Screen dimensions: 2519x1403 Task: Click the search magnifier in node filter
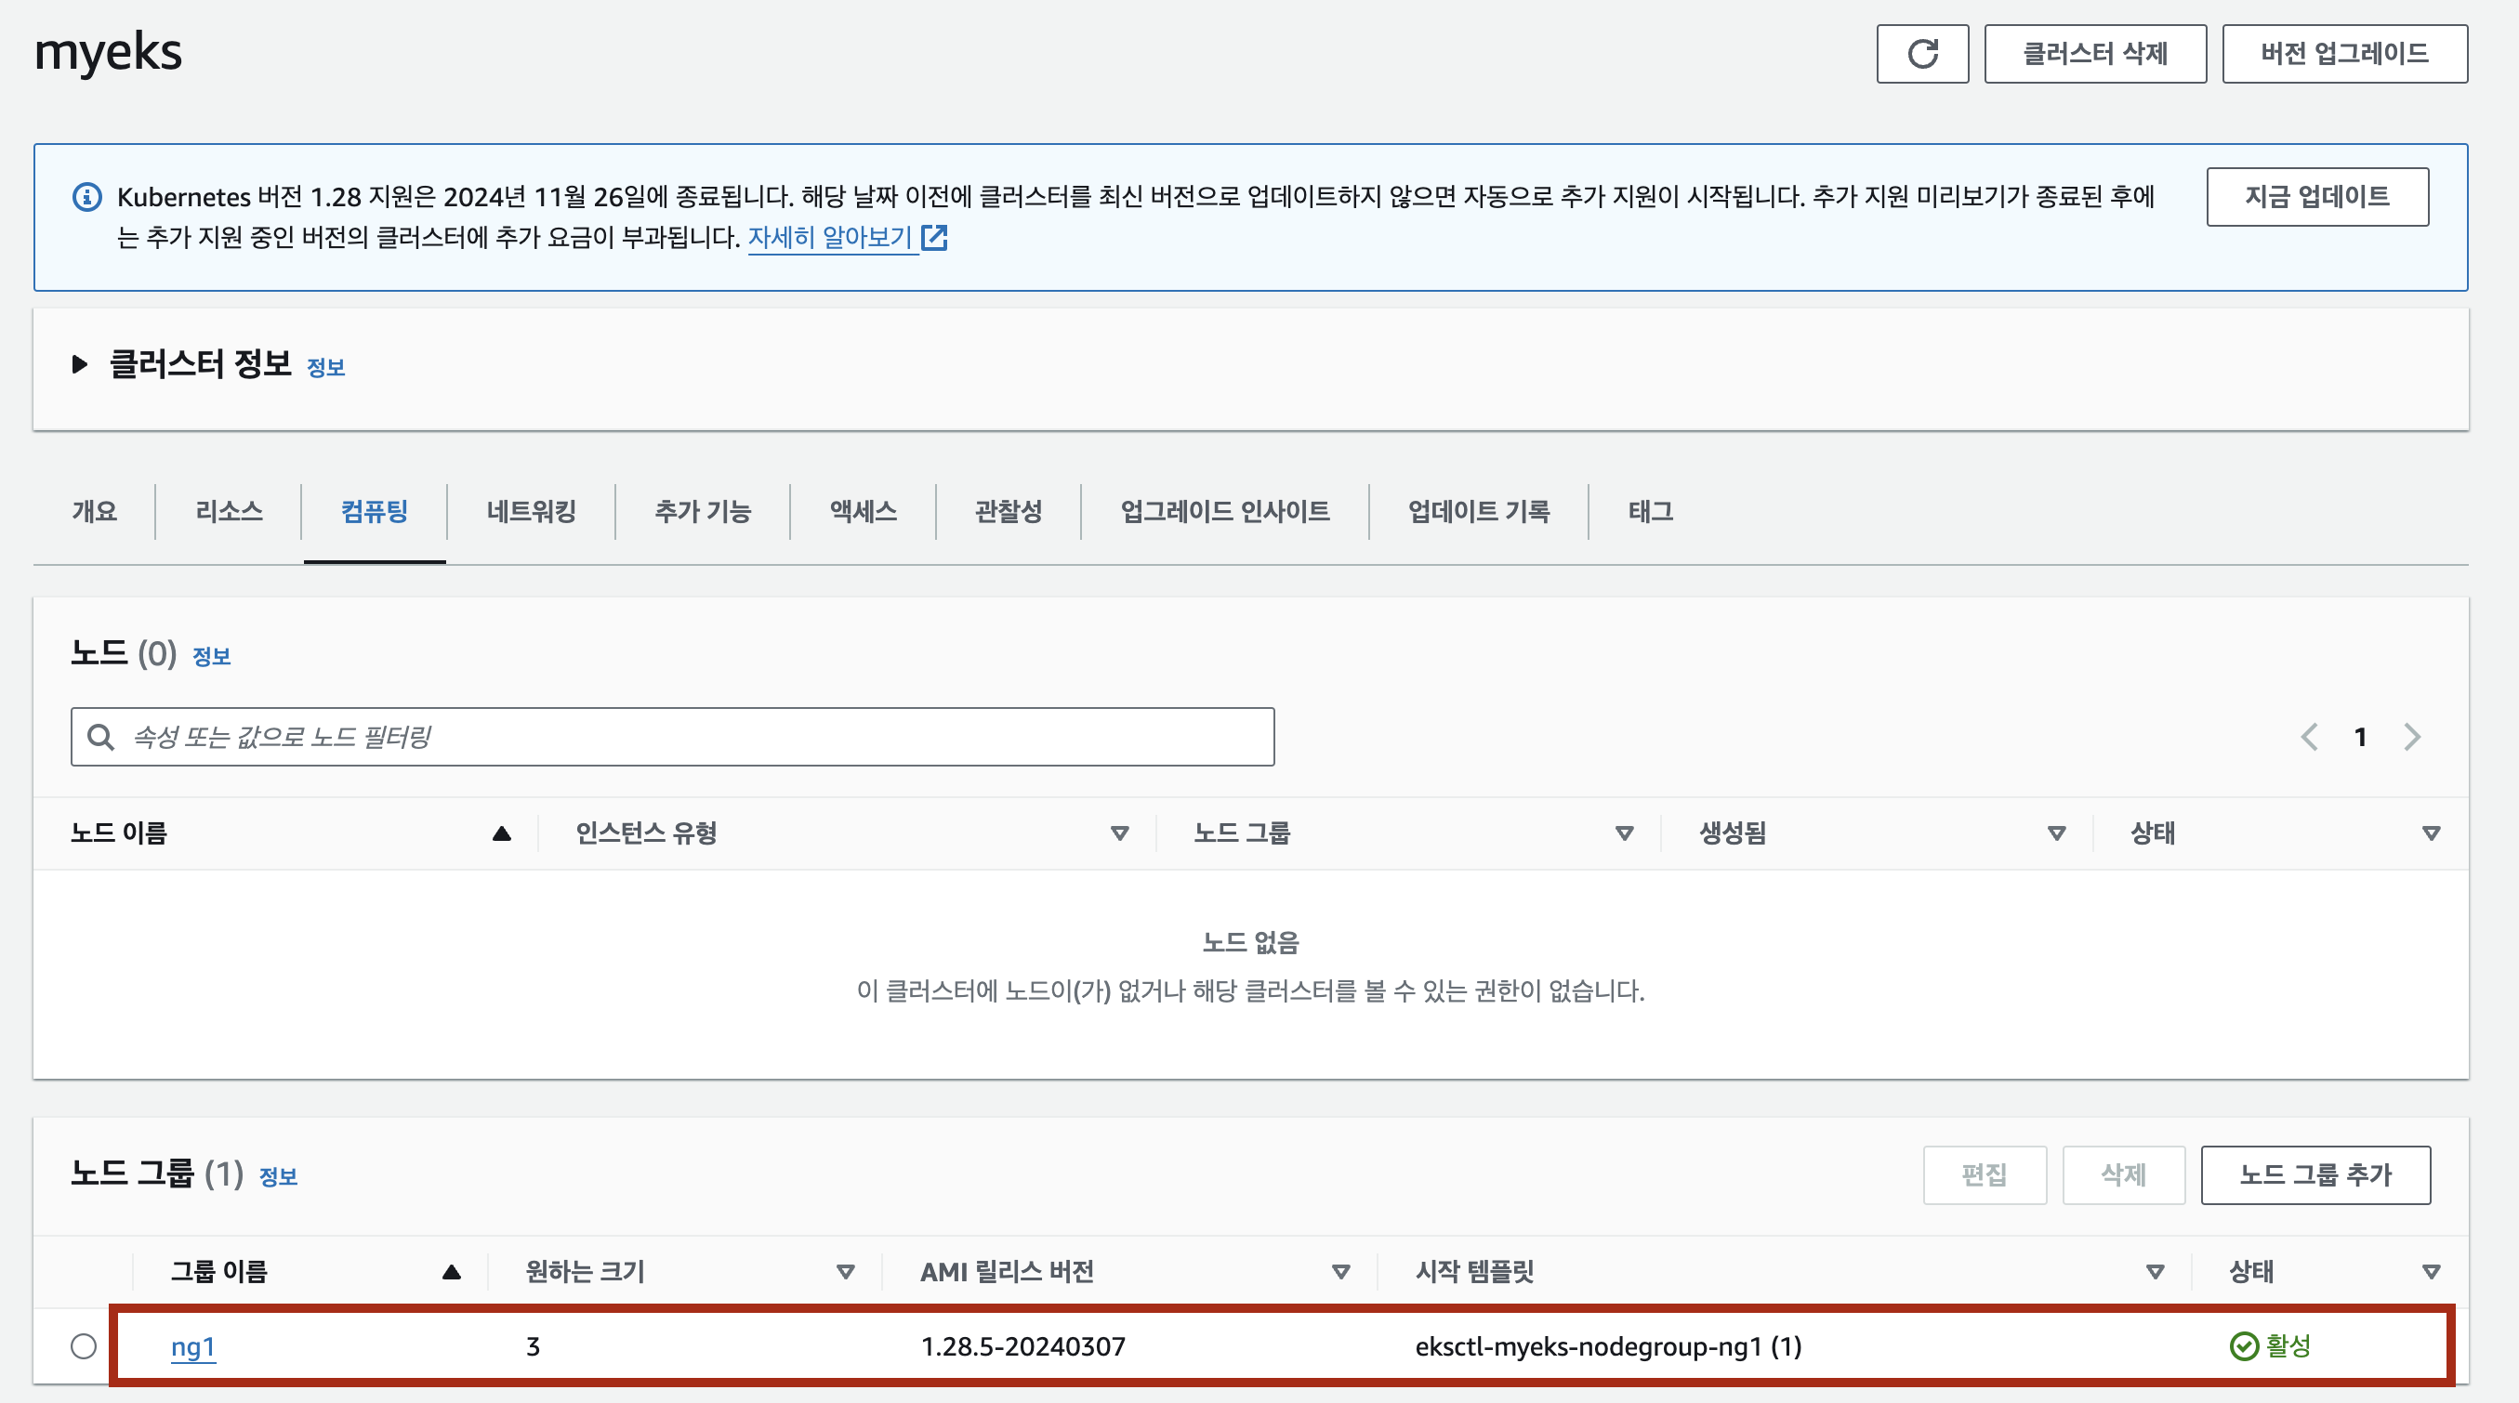[100, 736]
